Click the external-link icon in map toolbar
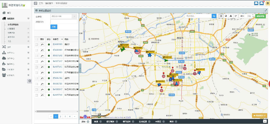Viewport: 270px width, 124px height. (x=235, y=16)
